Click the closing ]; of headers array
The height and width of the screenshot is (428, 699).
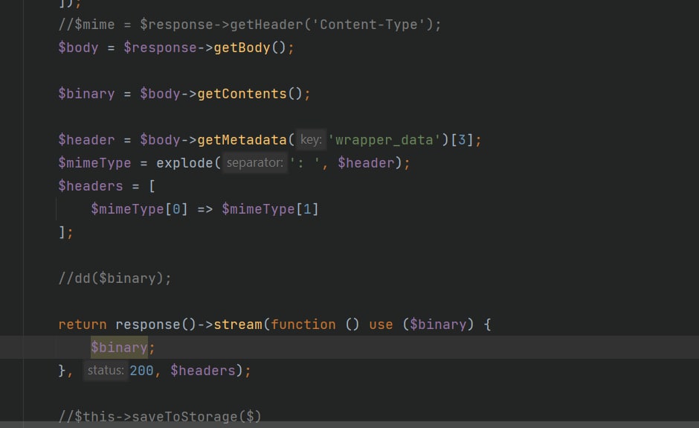click(65, 232)
